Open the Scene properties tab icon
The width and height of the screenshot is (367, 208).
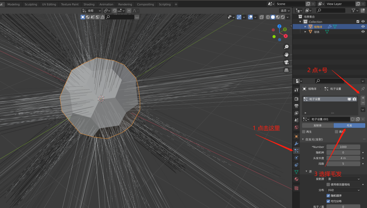(x=296, y=120)
